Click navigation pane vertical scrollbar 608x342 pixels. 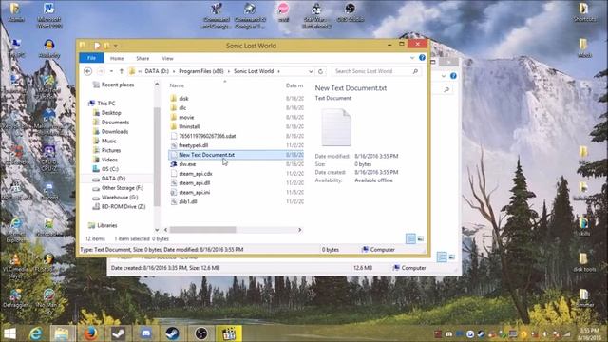pyautogui.click(x=157, y=157)
